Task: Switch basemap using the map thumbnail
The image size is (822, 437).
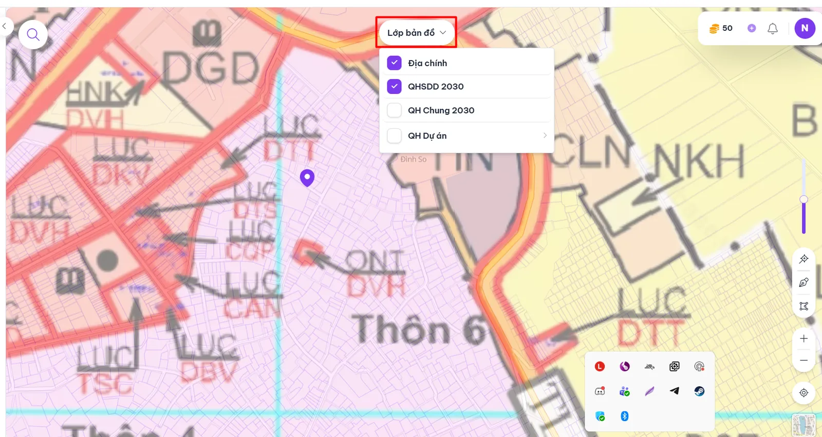Action: point(804,425)
